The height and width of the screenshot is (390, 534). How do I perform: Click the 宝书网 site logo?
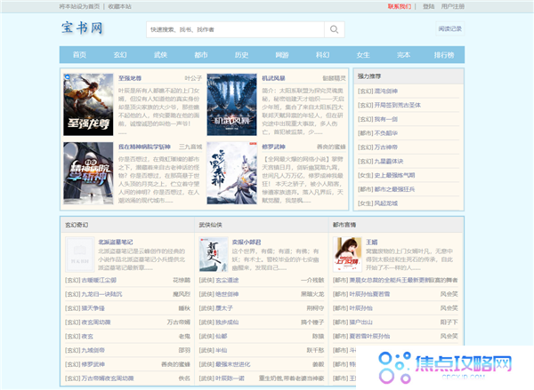click(x=82, y=28)
